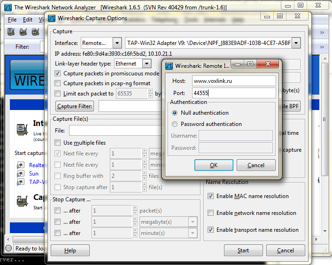The height and width of the screenshot is (265, 332).
Task: Click the interface icon beside Sun entry
Action: tap(21, 174)
